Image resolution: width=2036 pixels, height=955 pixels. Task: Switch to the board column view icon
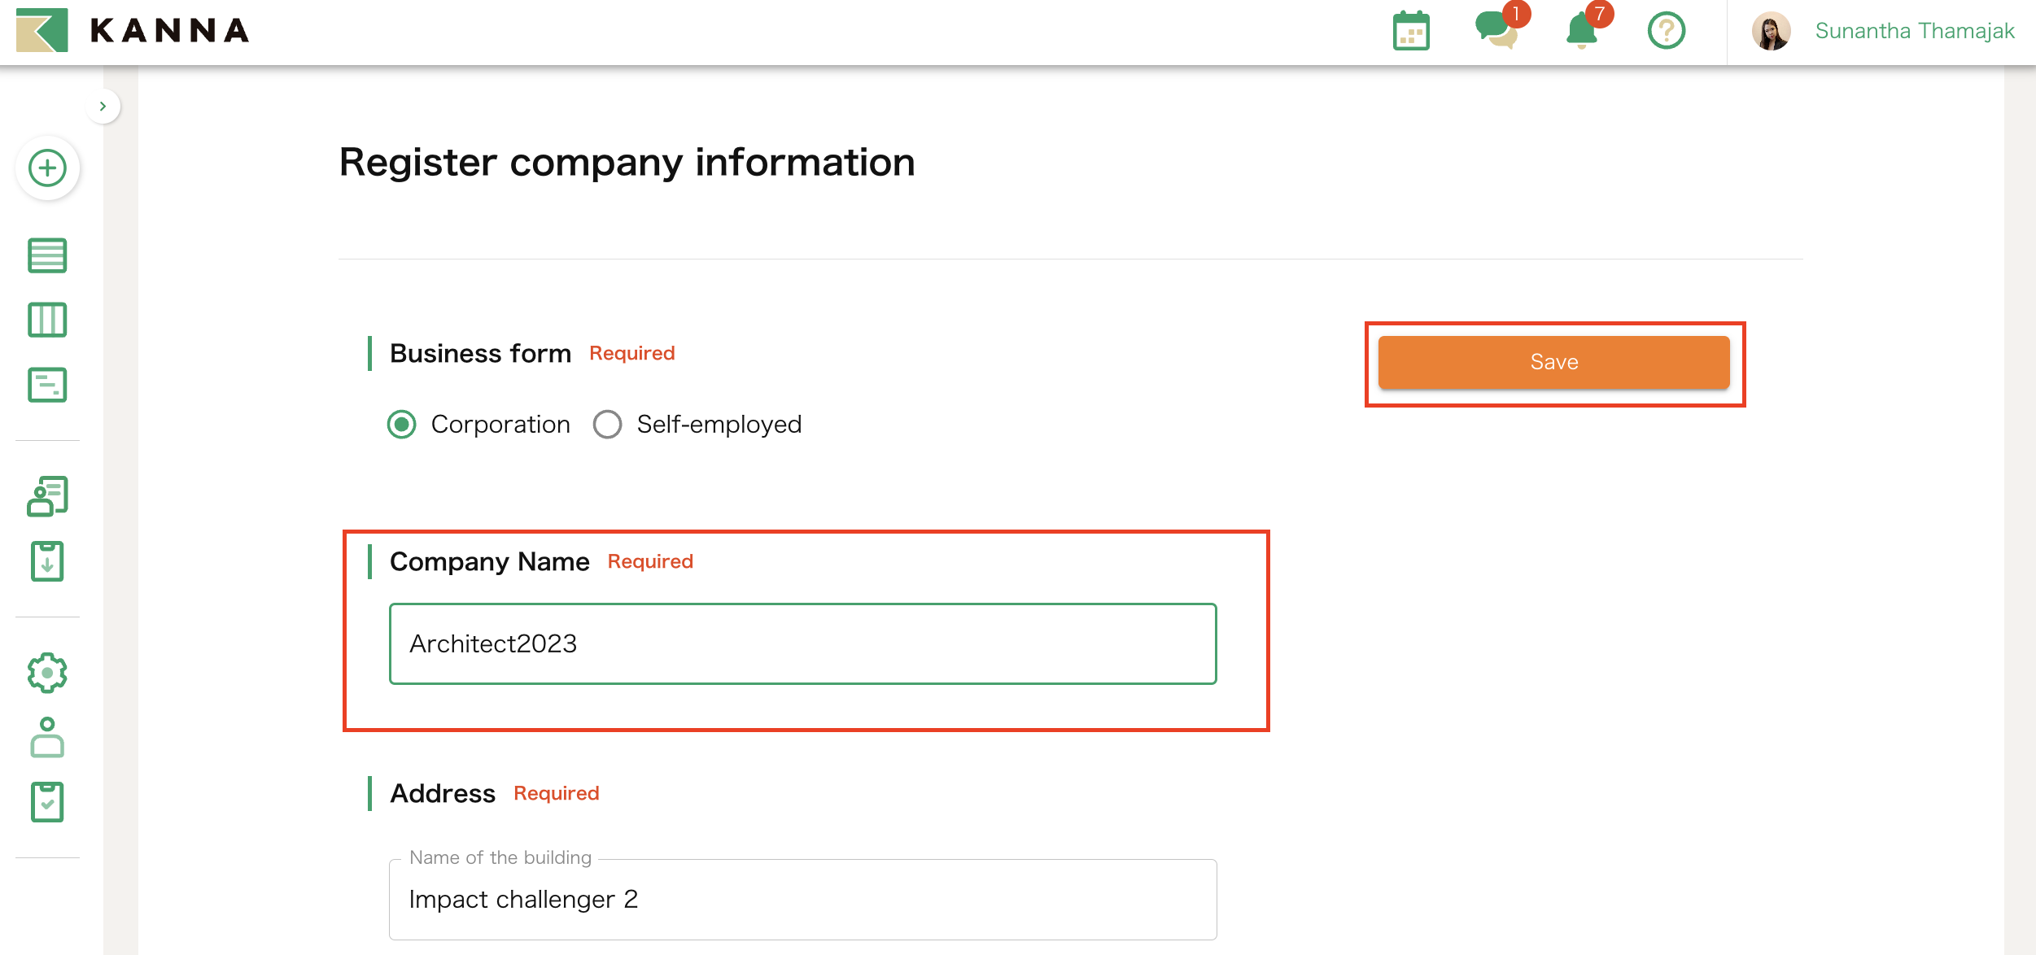coord(47,320)
